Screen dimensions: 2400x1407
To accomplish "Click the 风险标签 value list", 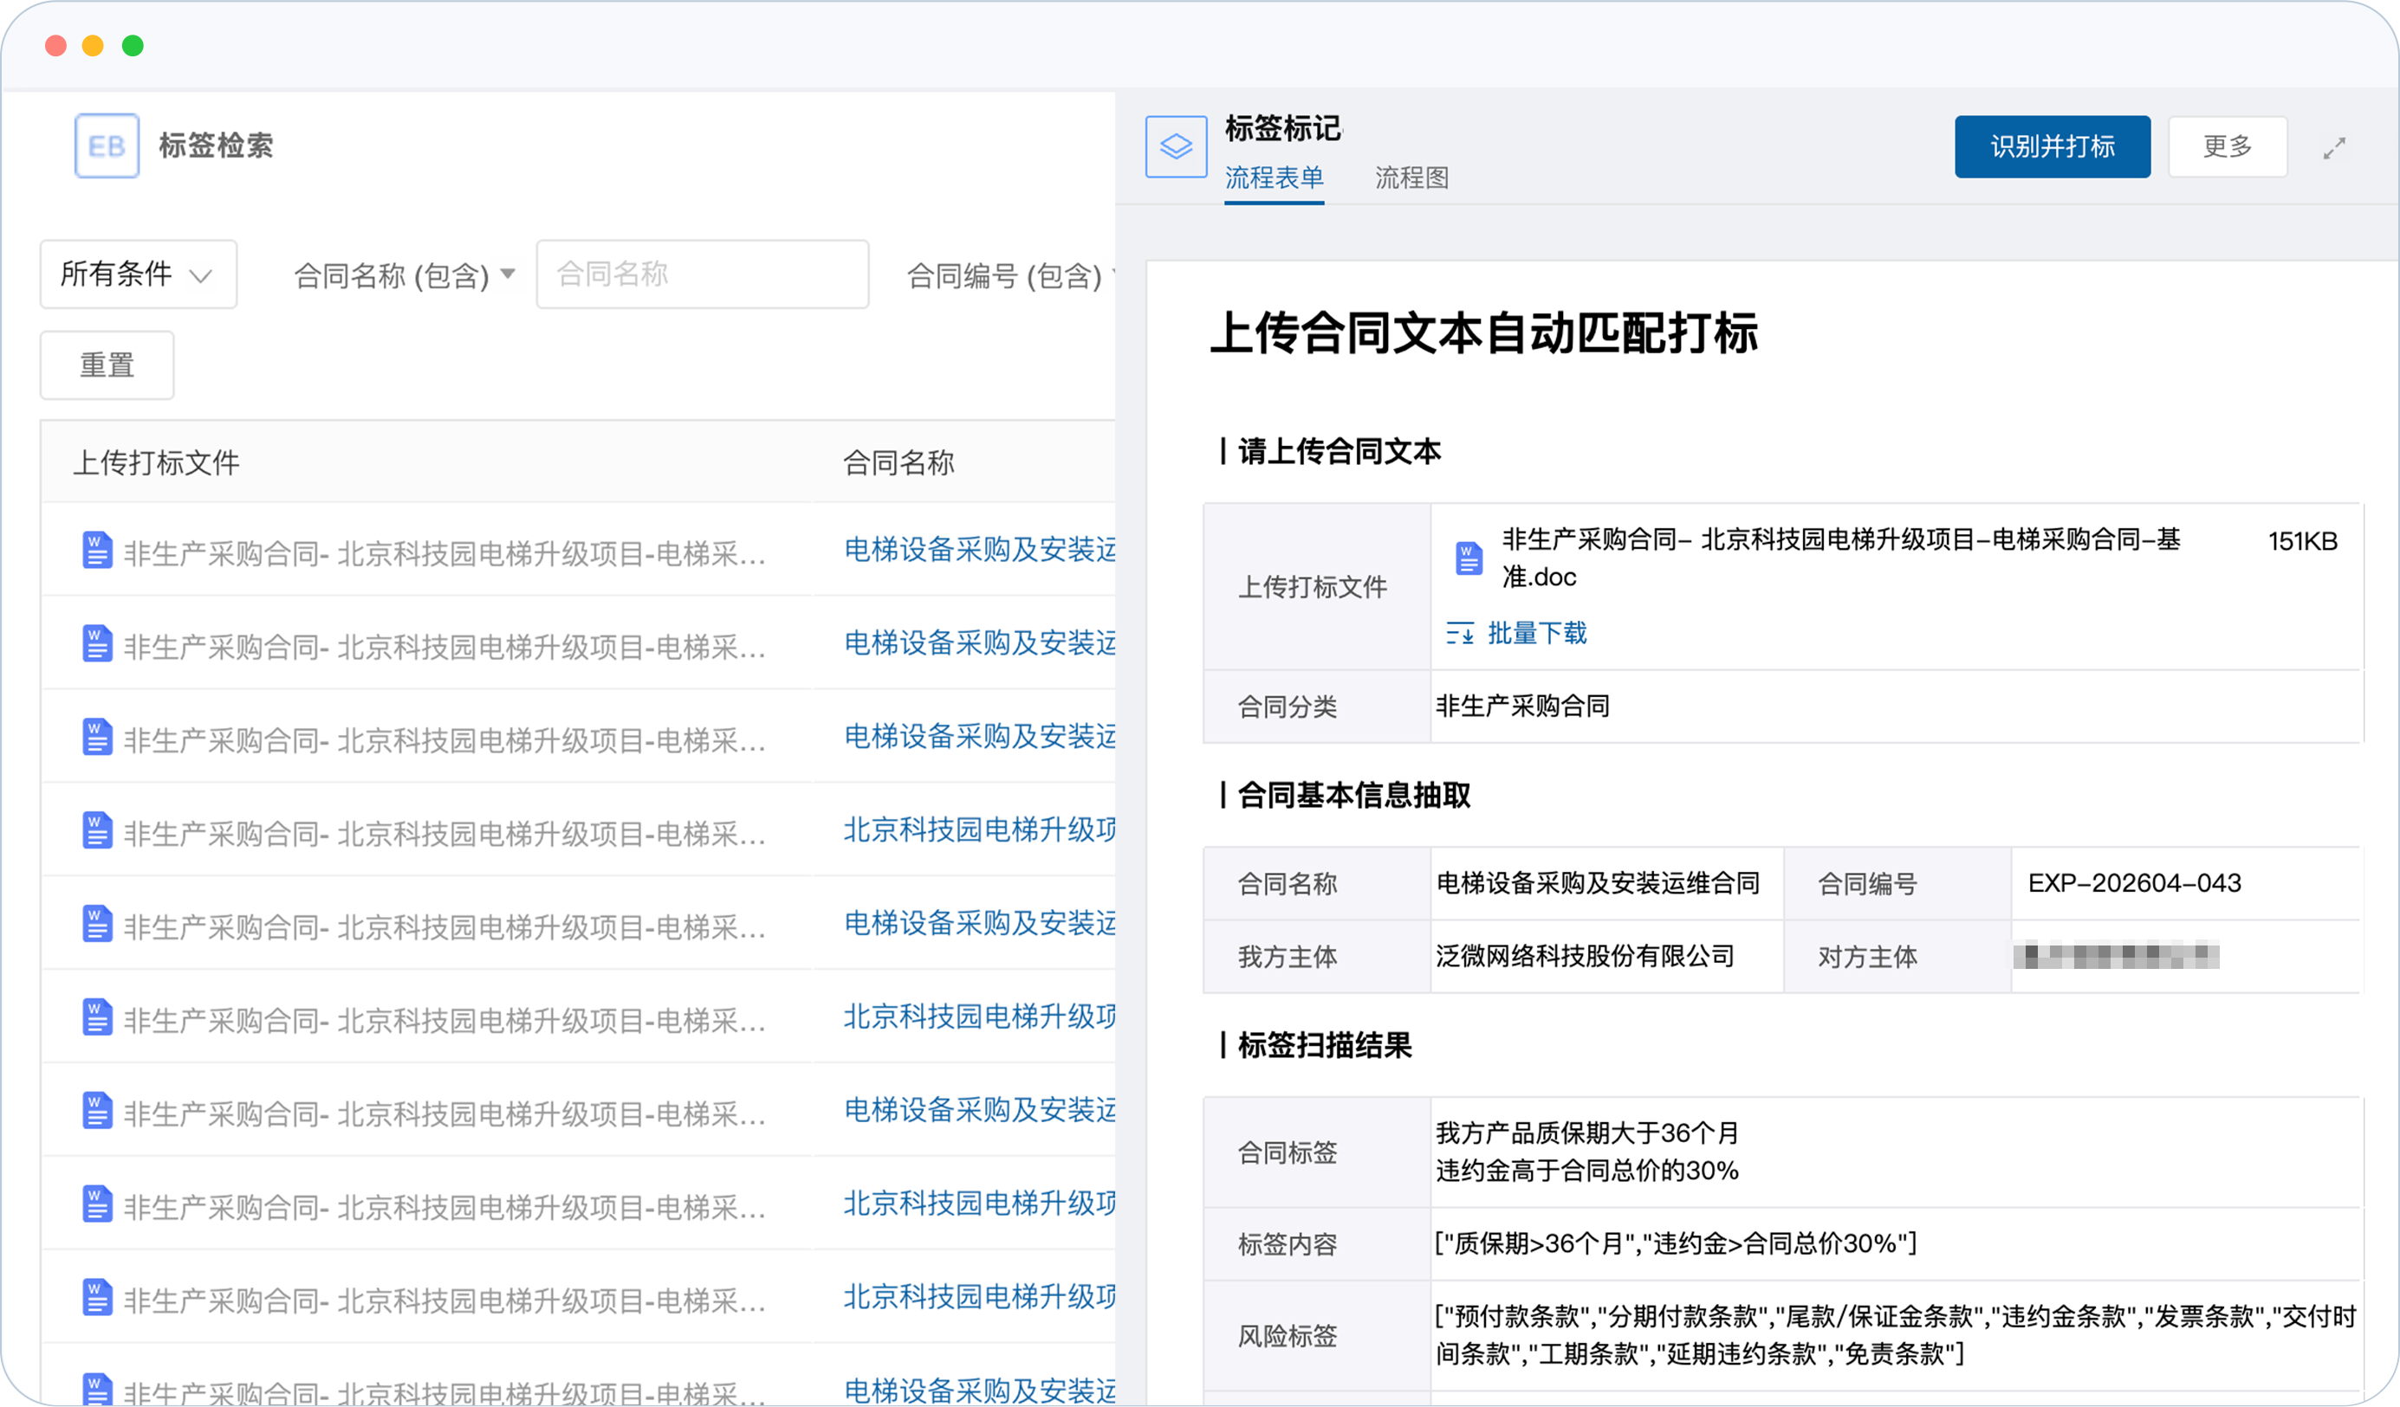I will pos(1895,1334).
